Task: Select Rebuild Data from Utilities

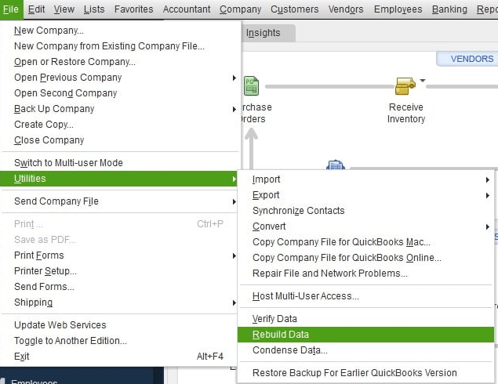Action: click(281, 335)
